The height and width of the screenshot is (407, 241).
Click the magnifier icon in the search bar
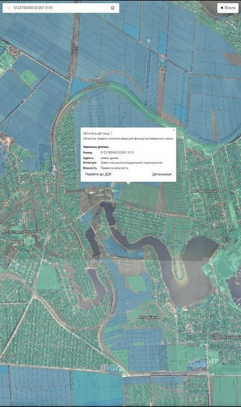coord(9,8)
